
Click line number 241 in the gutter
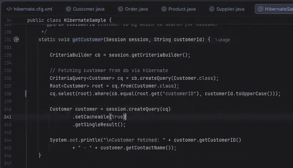pos(8,117)
